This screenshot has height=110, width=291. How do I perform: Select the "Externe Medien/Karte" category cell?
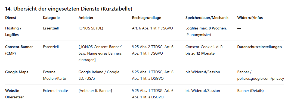tap(54, 75)
